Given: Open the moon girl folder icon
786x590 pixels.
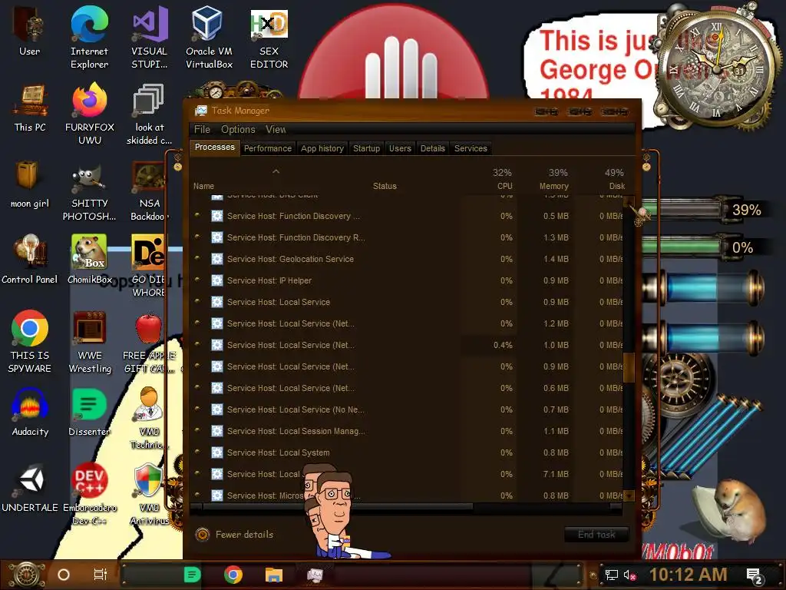Looking at the screenshot, I should [30, 184].
